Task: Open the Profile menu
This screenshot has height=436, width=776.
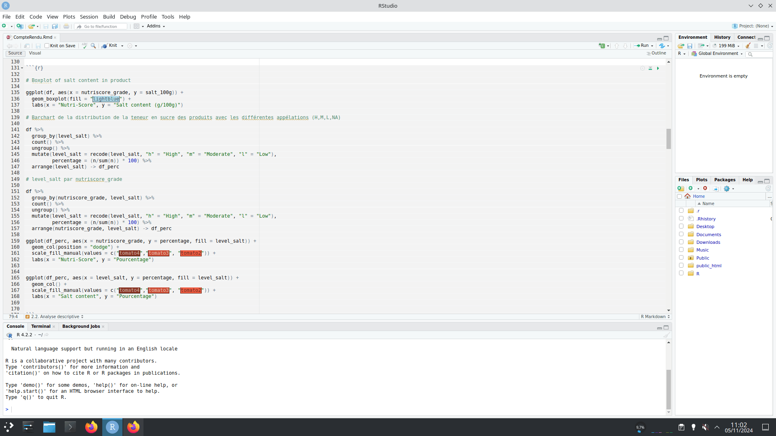Action: (x=149, y=17)
